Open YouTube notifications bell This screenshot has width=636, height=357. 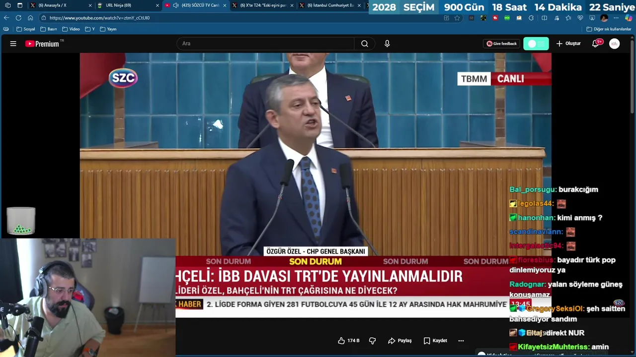point(595,44)
